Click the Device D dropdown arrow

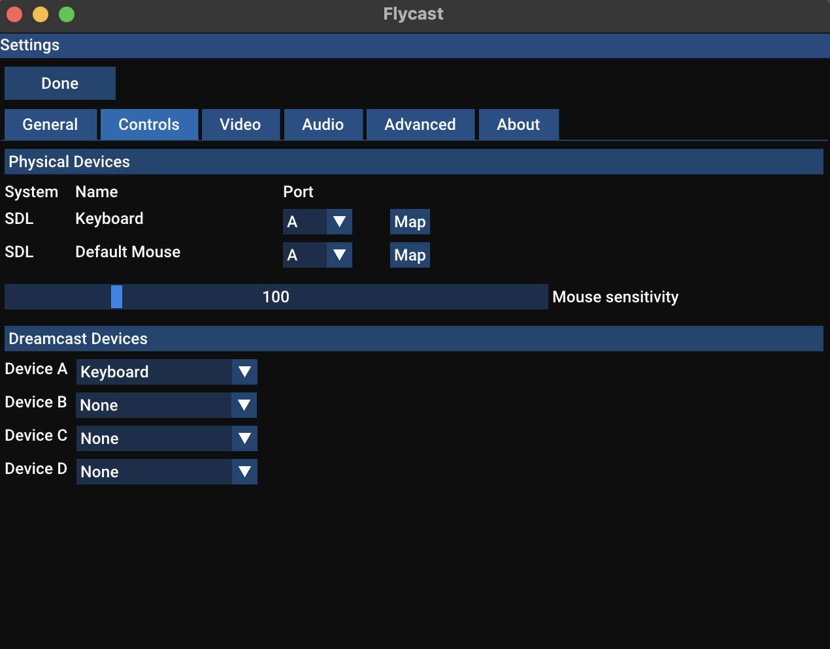pos(244,471)
